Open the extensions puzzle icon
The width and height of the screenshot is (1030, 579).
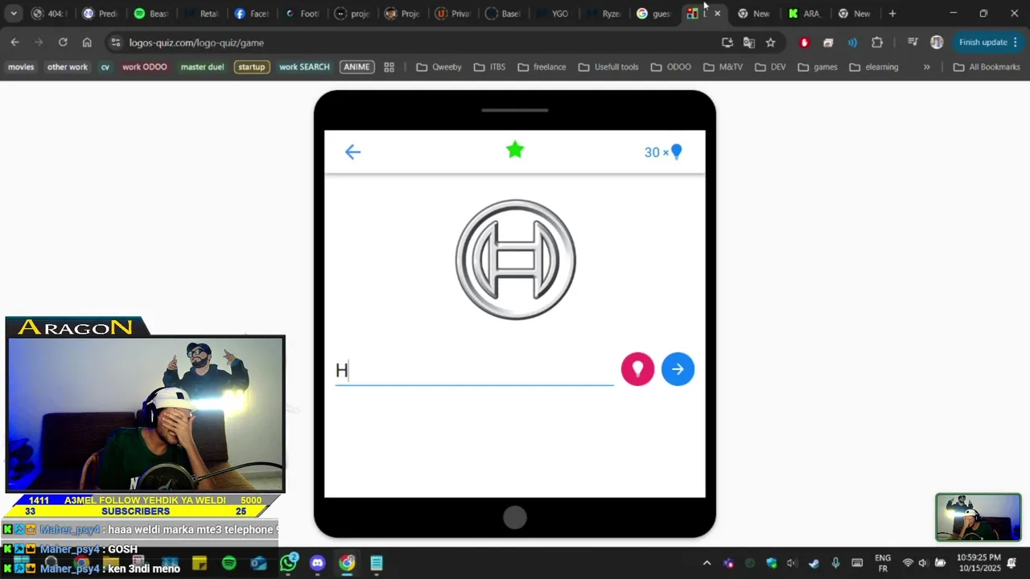[x=877, y=43]
